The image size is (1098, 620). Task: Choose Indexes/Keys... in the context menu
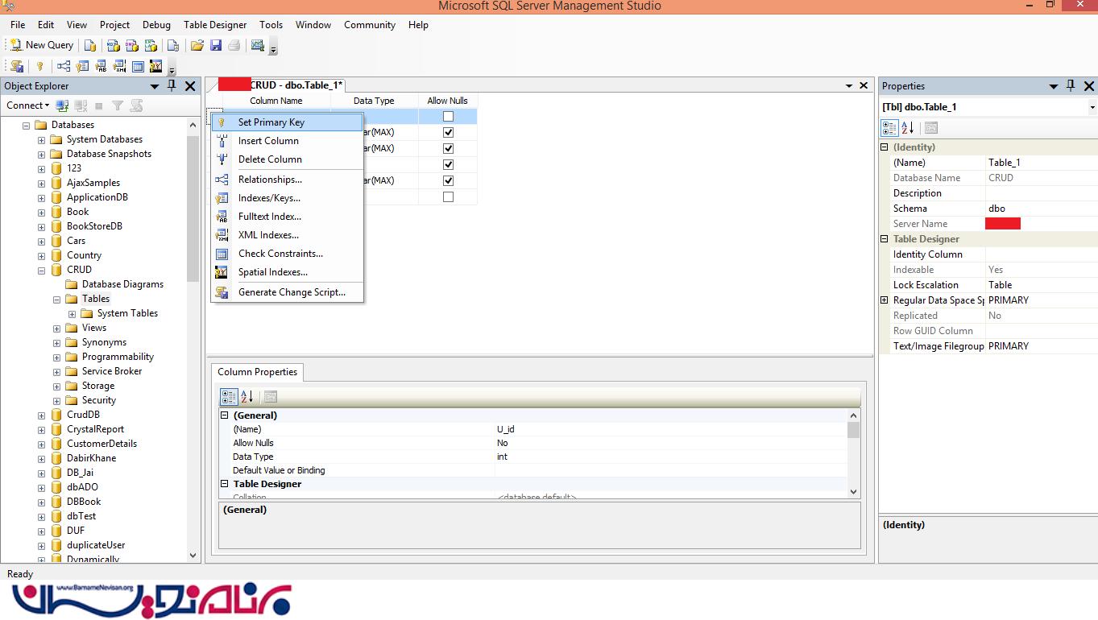269,198
